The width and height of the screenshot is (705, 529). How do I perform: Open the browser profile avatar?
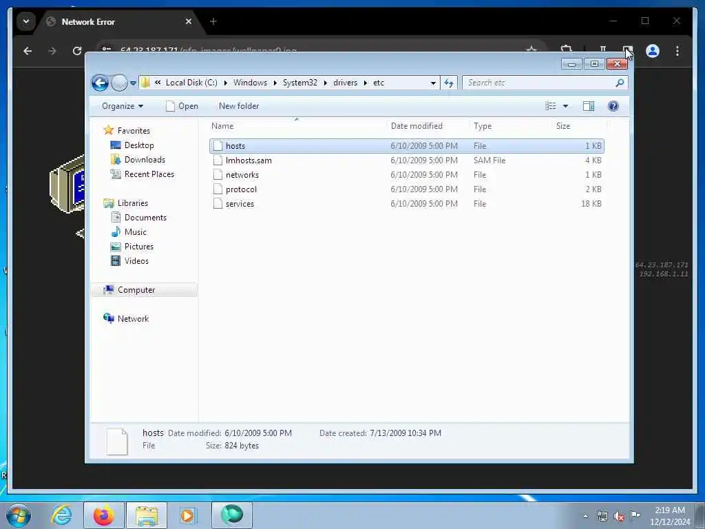coord(653,51)
